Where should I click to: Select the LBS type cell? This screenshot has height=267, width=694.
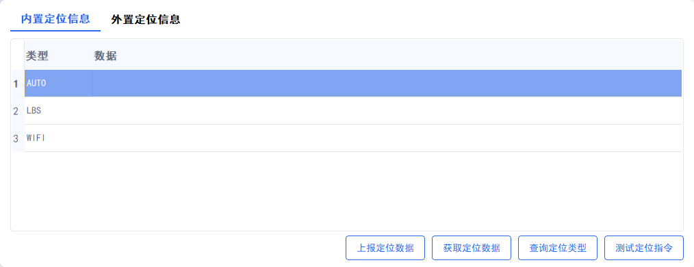58,111
